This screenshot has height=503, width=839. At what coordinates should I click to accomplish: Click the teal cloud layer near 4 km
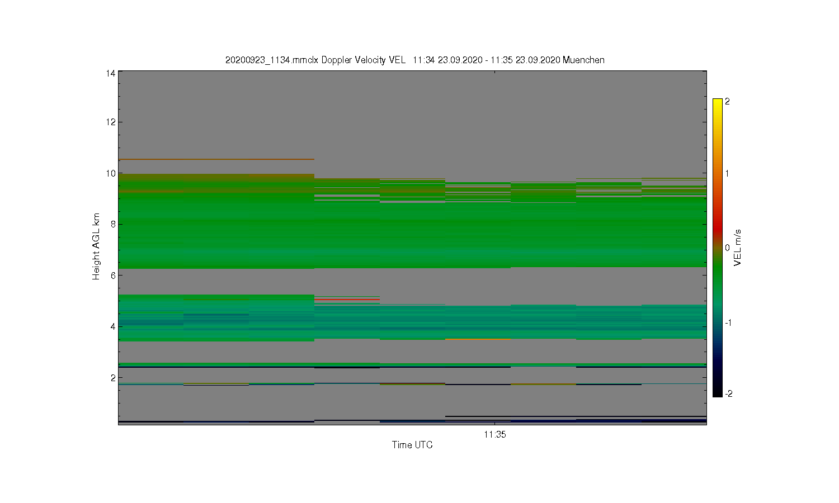412,321
